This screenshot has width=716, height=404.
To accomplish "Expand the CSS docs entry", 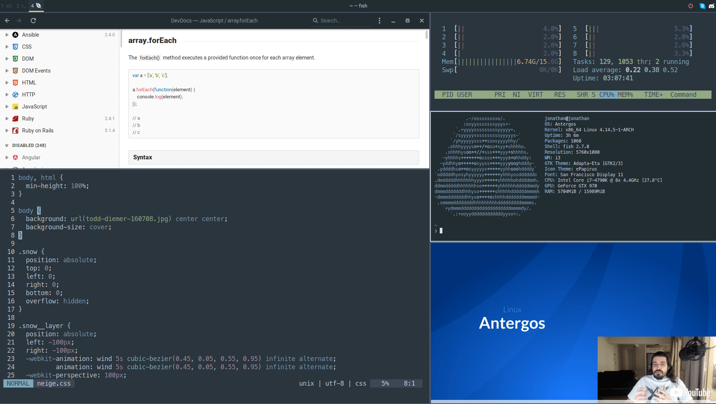I will click(7, 47).
